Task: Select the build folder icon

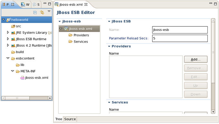Action: coord(13,52)
